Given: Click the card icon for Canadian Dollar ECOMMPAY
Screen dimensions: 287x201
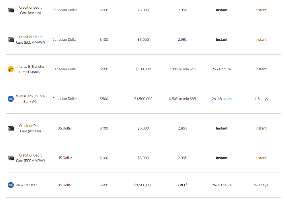Looking at the screenshot, I should 11,40.
